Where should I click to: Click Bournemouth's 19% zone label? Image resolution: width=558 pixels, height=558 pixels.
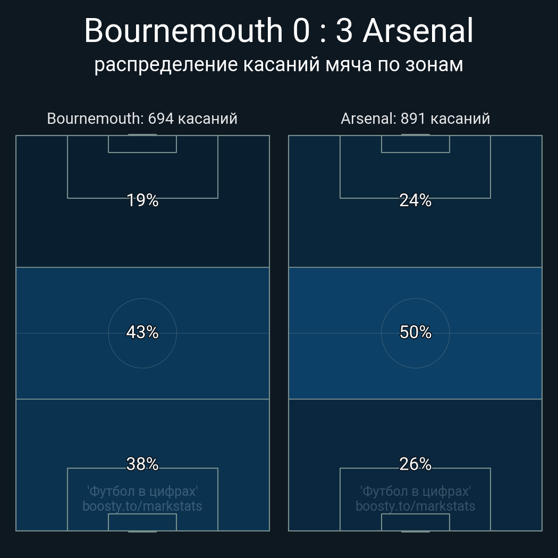(x=142, y=200)
